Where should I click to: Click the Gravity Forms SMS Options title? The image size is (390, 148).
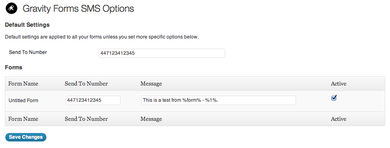pos(78,9)
